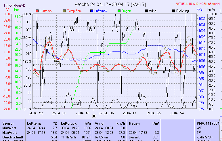
Task: Click the blue Luftdruck legend swatch
Action: click(92, 11)
